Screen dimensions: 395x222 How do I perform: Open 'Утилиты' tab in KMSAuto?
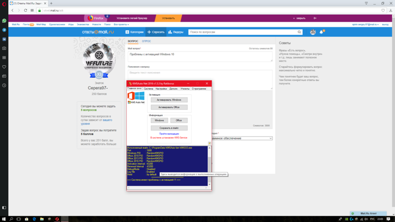click(185, 89)
